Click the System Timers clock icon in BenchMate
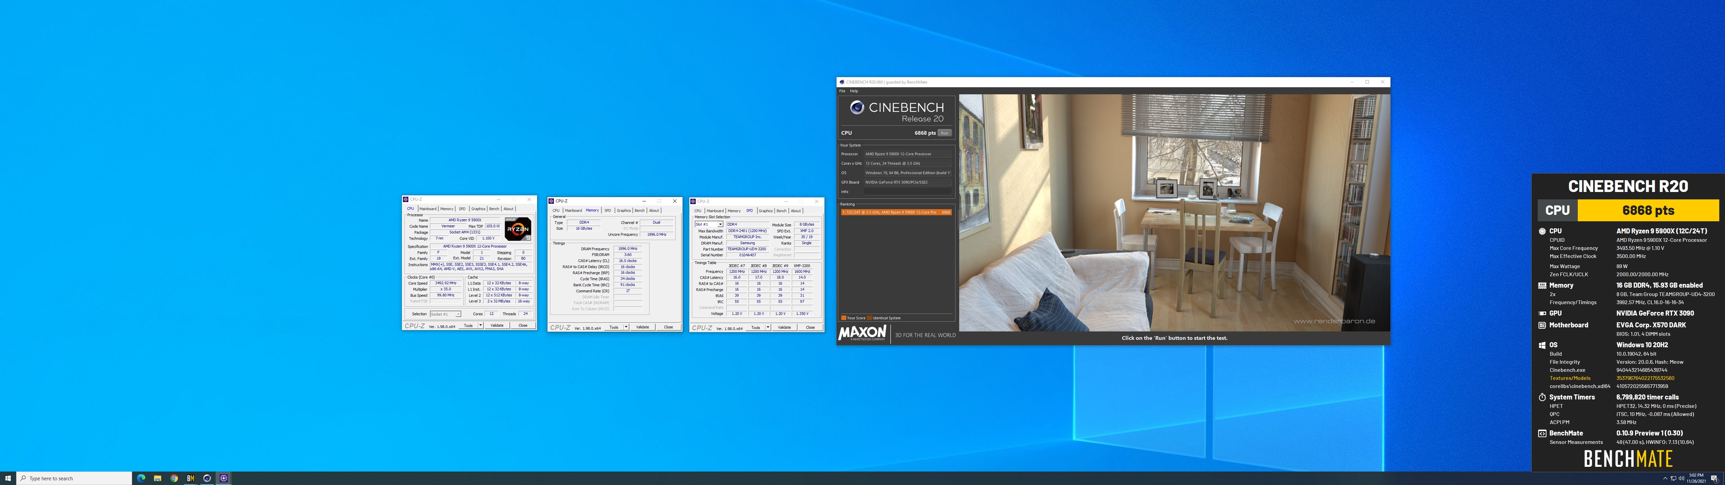The width and height of the screenshot is (1725, 485). point(1541,397)
